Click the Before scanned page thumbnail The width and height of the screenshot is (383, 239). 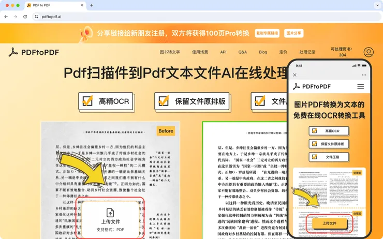click(110, 180)
